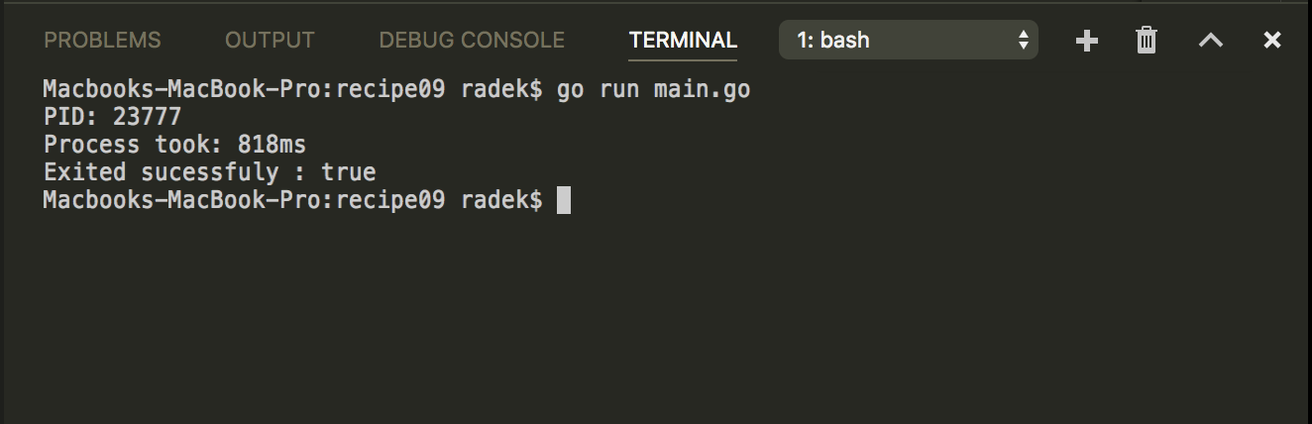Click 'radek$' in the last prompt line
The image size is (1312, 424).
[x=501, y=200]
